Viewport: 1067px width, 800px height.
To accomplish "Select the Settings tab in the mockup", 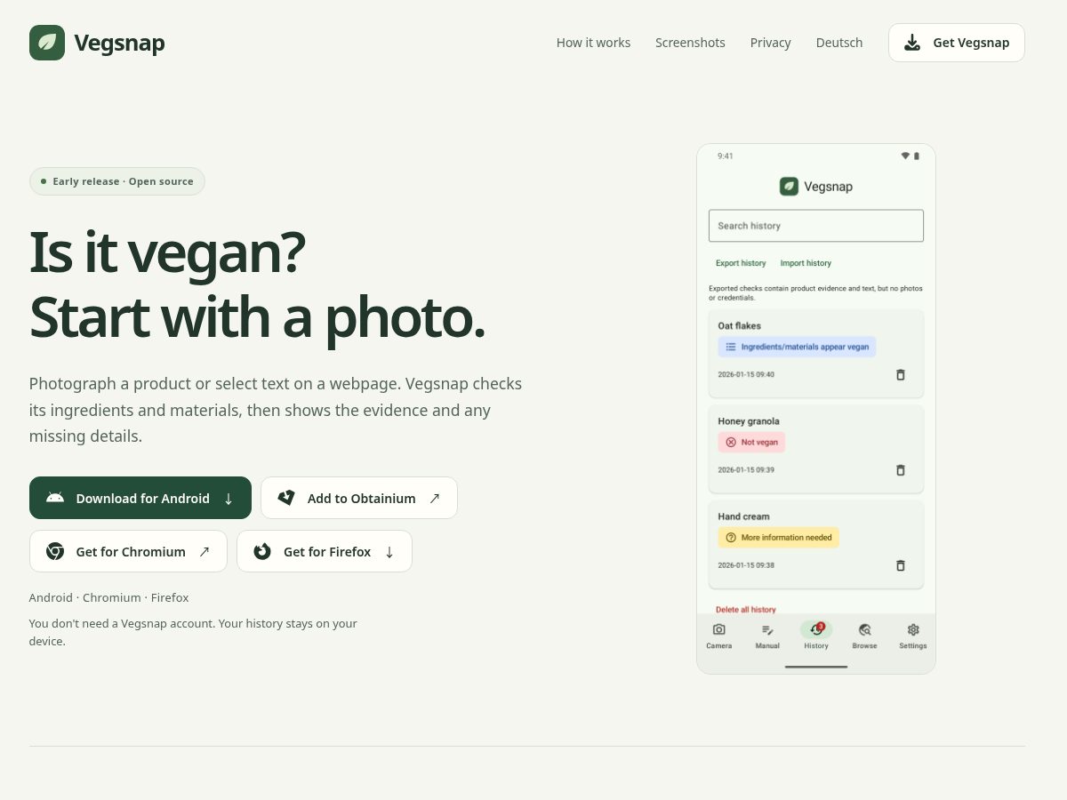I will pyautogui.click(x=913, y=636).
